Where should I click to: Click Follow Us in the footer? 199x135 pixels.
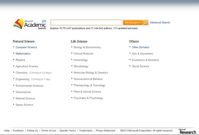point(32,130)
